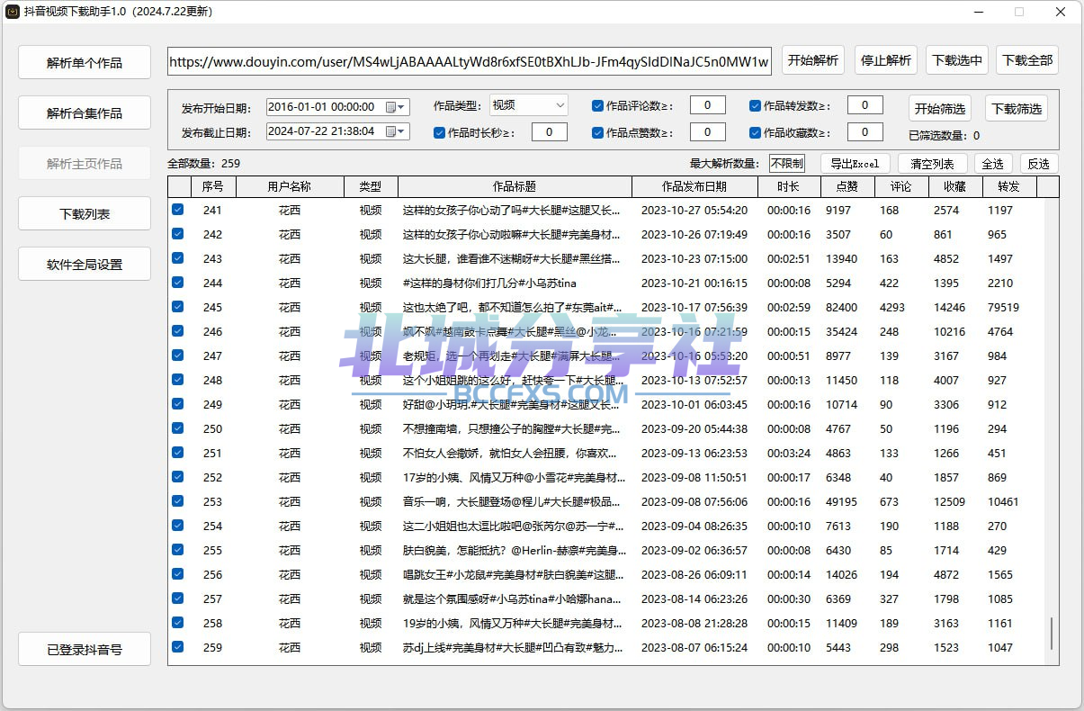Click 作品收藏数 value field

pyautogui.click(x=865, y=132)
